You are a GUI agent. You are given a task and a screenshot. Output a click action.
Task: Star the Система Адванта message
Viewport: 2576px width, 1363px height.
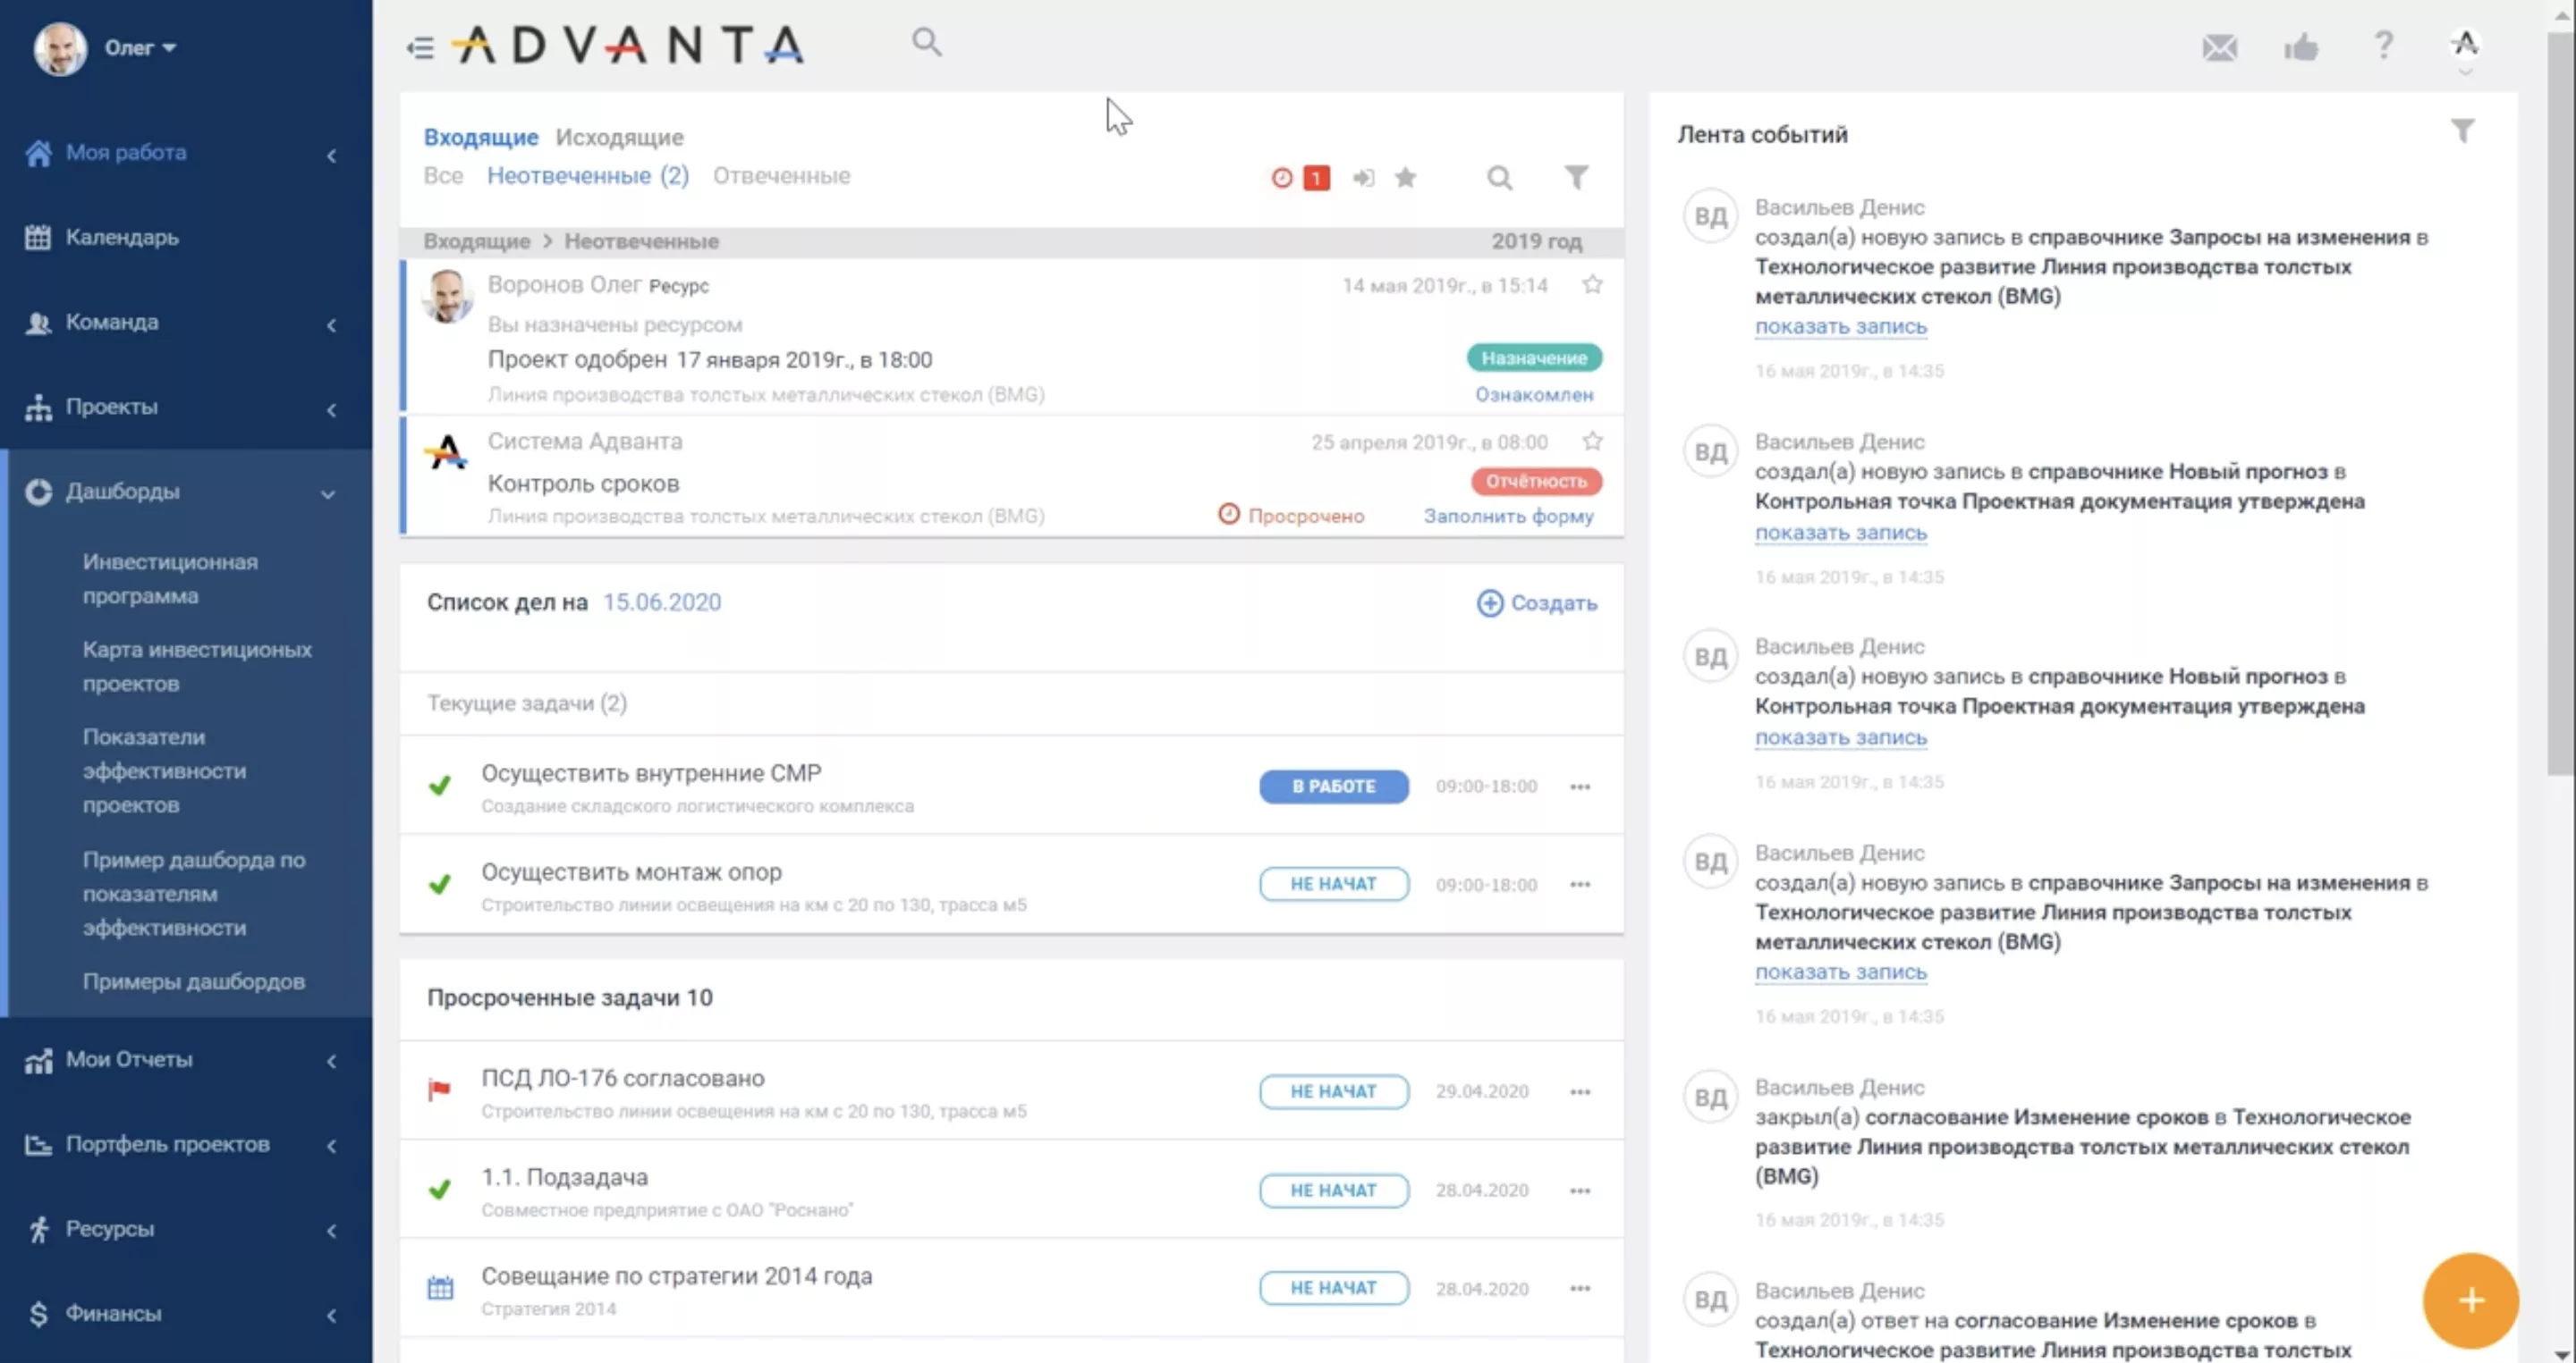(1592, 441)
